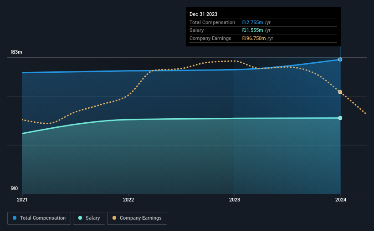Click the ₪0 y-axis label
Image resolution: width=374 pixels, height=231 pixels.
14,188
